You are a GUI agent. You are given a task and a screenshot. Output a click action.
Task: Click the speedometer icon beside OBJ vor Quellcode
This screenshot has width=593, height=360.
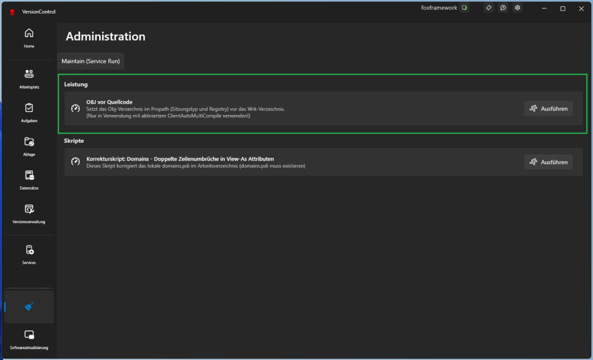click(75, 109)
